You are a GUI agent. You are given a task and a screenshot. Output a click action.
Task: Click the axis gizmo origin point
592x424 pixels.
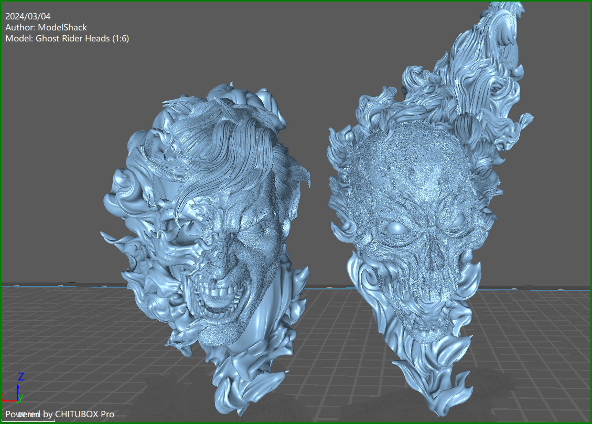pos(17,401)
